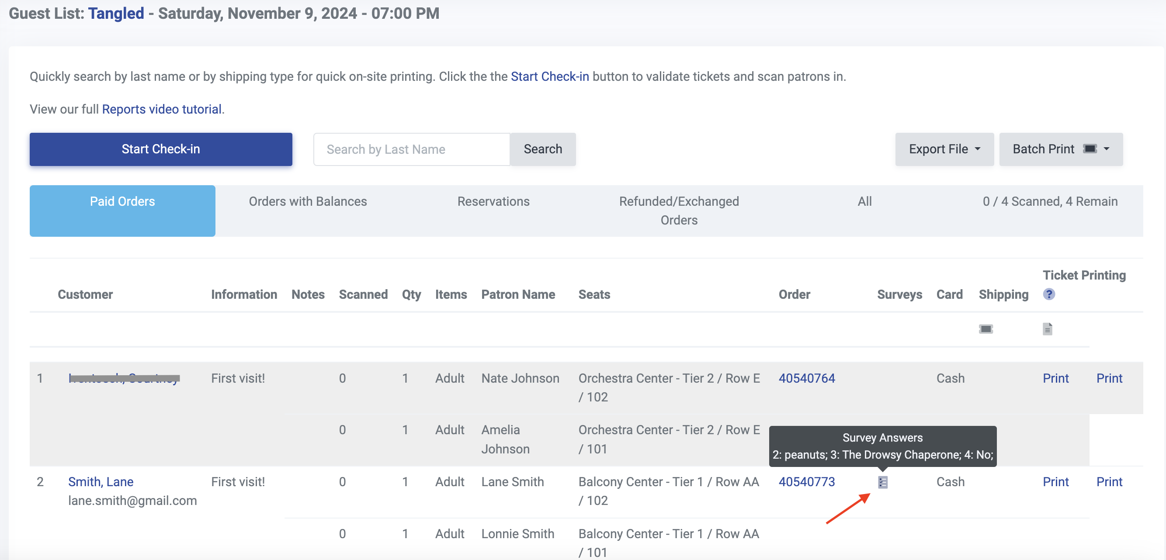
Task: Open the Batch Print dropdown arrow
Action: [x=1106, y=149]
